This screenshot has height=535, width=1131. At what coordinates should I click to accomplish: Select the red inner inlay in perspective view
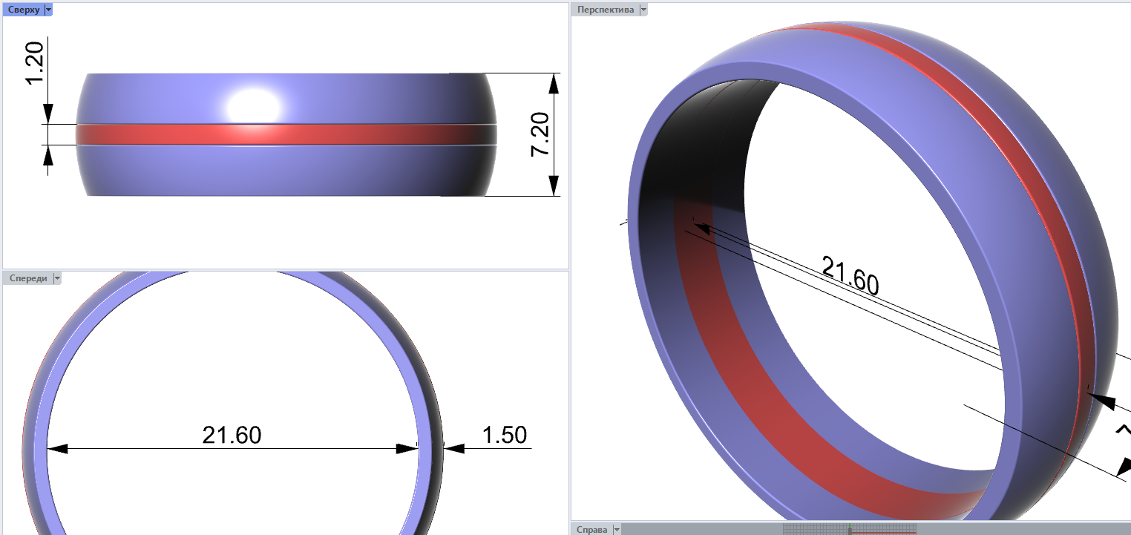742,386
